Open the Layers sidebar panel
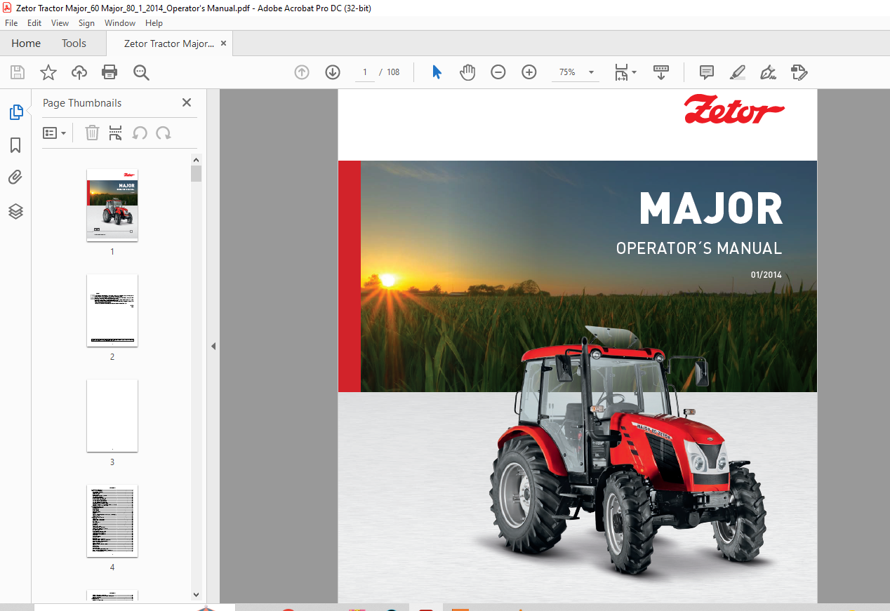The height and width of the screenshot is (611, 890). coord(15,211)
